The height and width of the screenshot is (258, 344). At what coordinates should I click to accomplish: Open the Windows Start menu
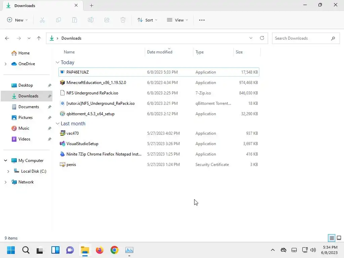point(11,250)
